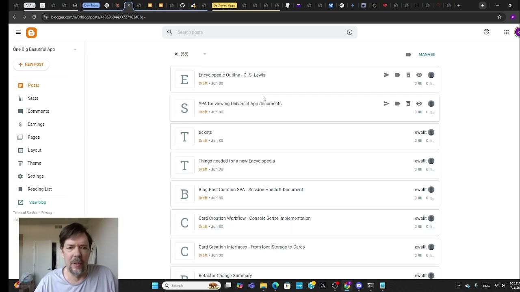View stats icon on tickets row

coord(432,141)
